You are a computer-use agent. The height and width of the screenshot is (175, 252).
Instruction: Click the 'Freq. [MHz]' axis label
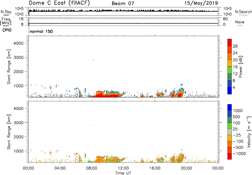click(6, 21)
